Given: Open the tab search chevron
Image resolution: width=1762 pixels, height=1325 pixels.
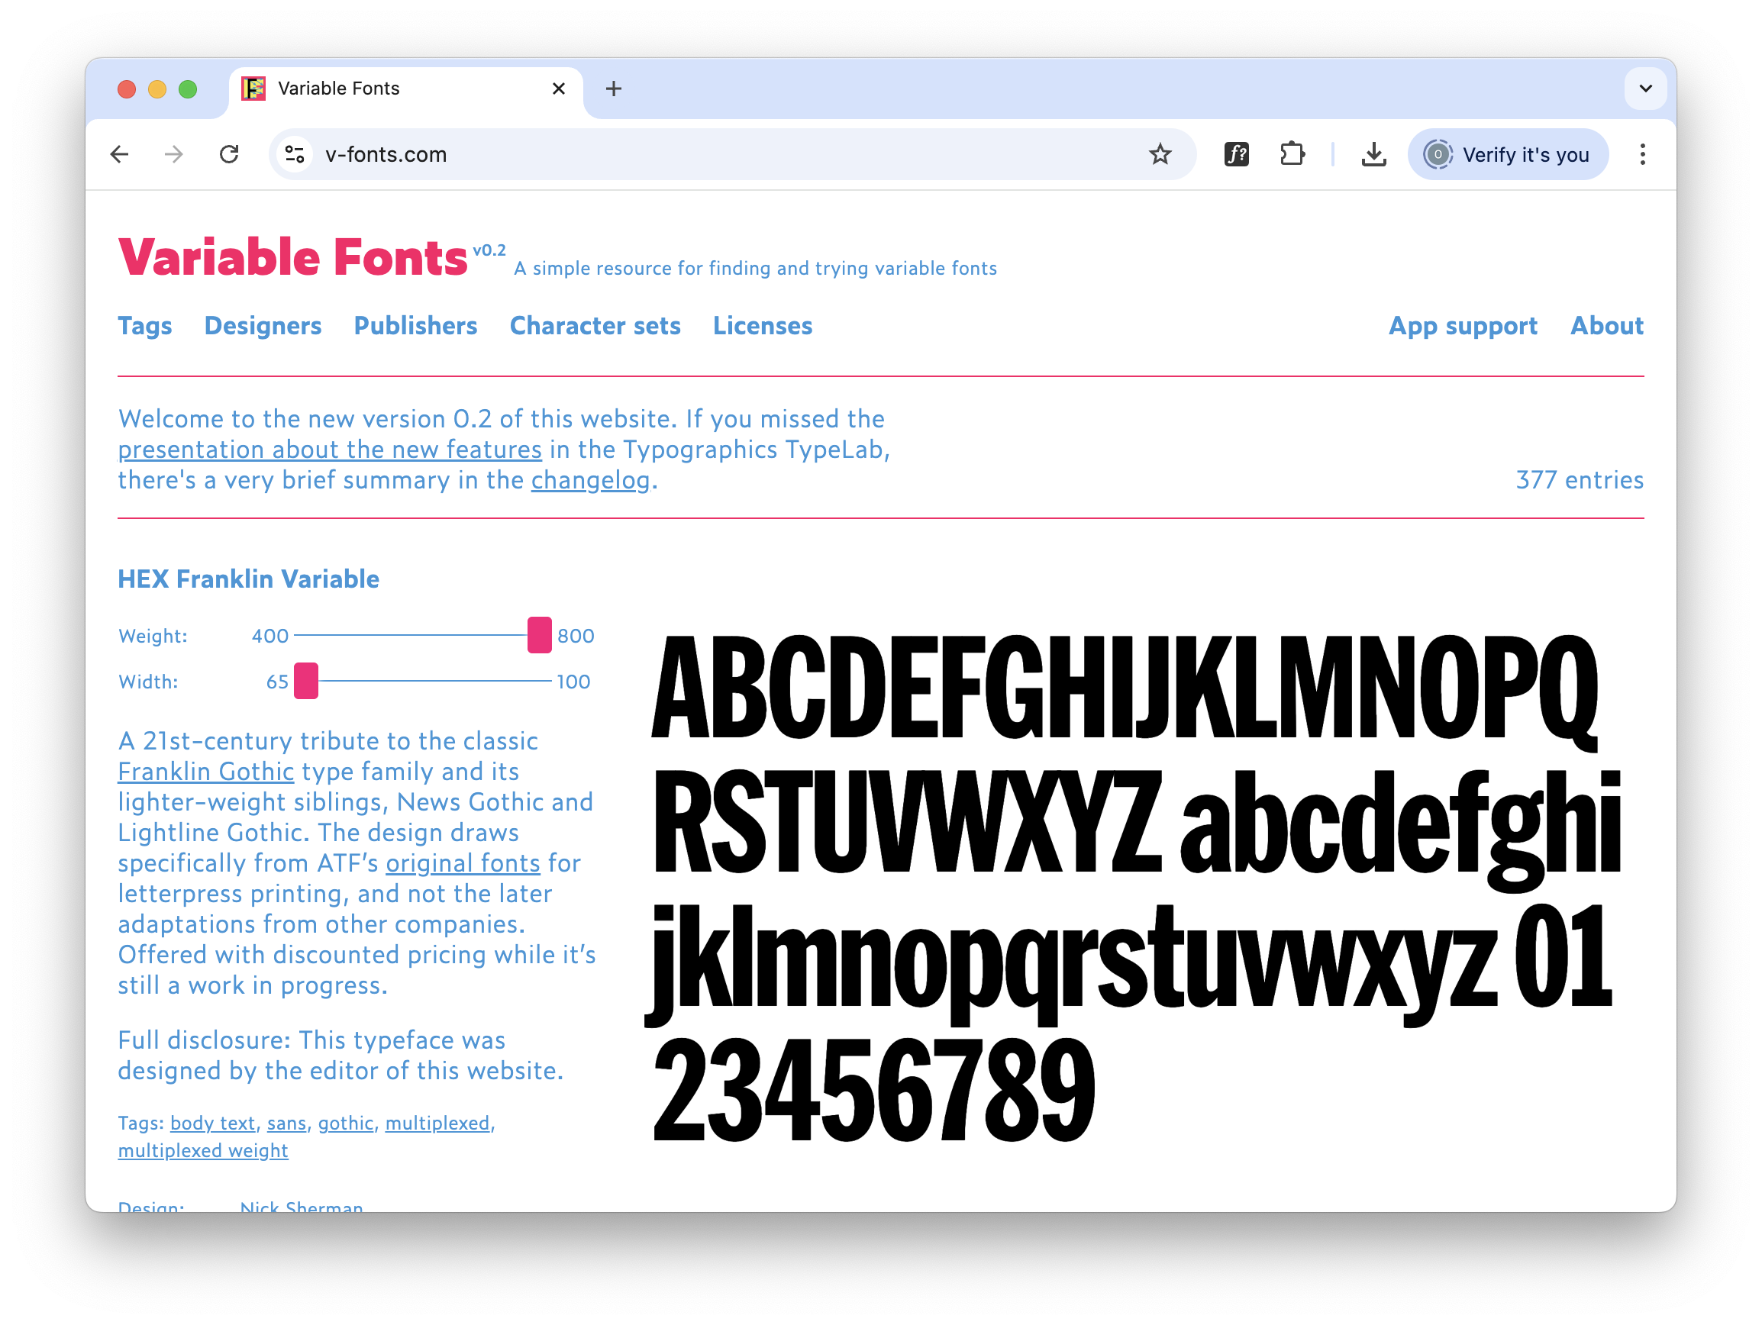Looking at the screenshot, I should [x=1645, y=89].
